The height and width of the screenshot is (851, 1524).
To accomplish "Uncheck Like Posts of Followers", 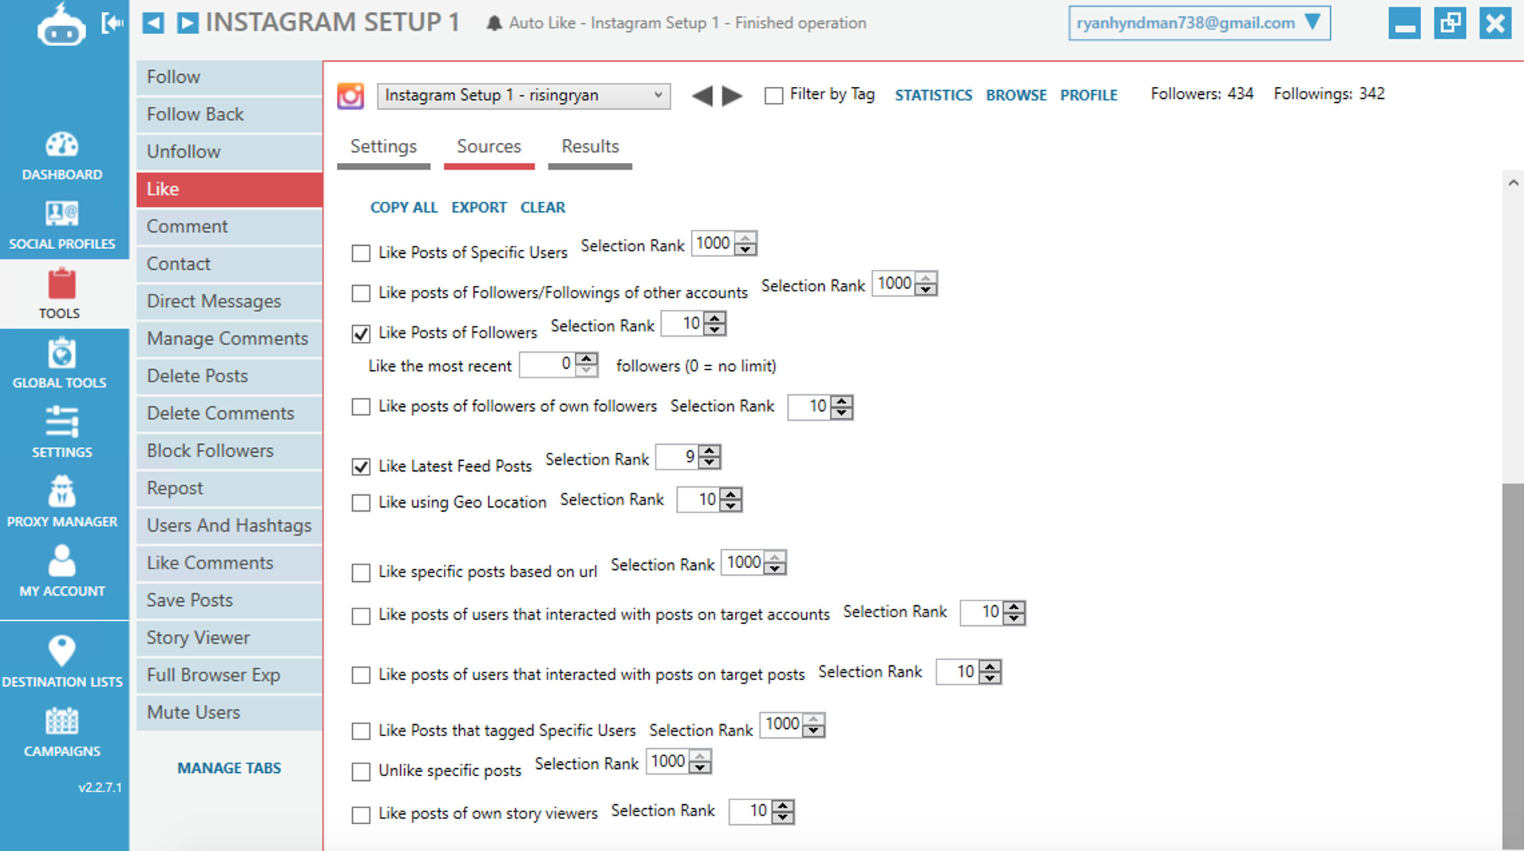I will [x=361, y=333].
